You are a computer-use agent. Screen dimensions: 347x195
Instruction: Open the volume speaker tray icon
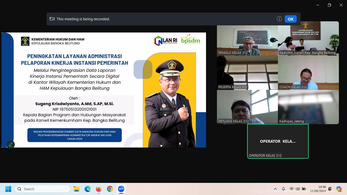pyautogui.click(x=297, y=189)
